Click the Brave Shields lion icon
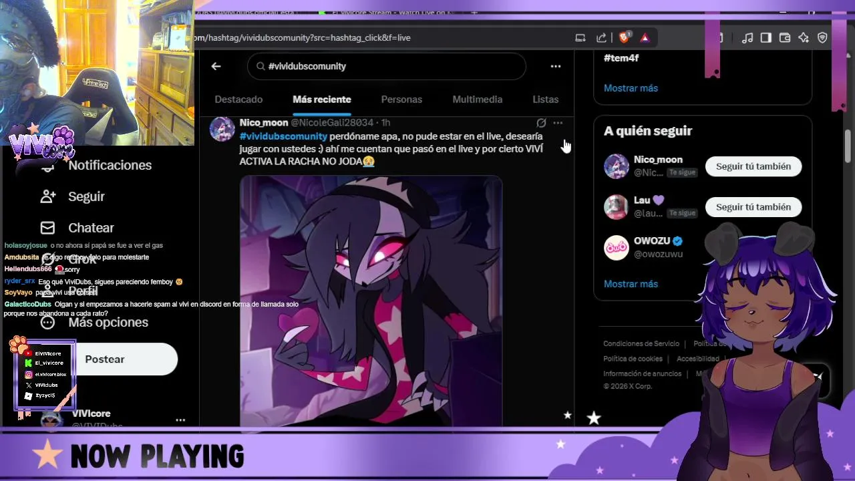 [x=625, y=37]
